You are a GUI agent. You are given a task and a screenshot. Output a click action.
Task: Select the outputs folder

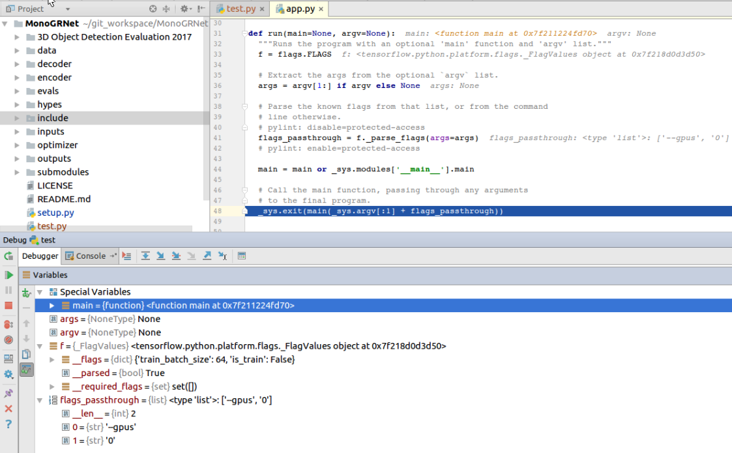(53, 159)
